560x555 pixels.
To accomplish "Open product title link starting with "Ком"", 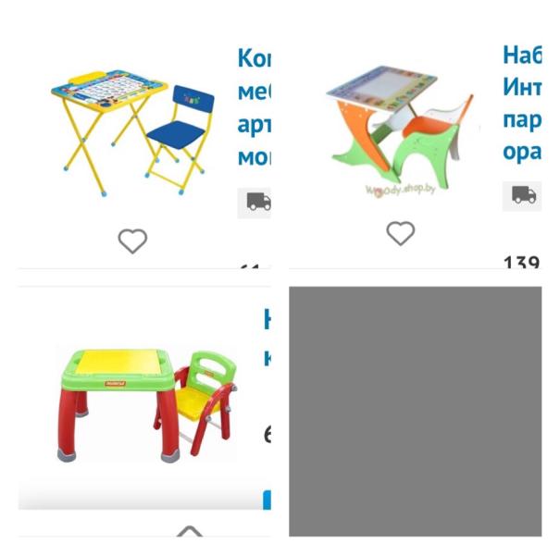I will click(255, 107).
